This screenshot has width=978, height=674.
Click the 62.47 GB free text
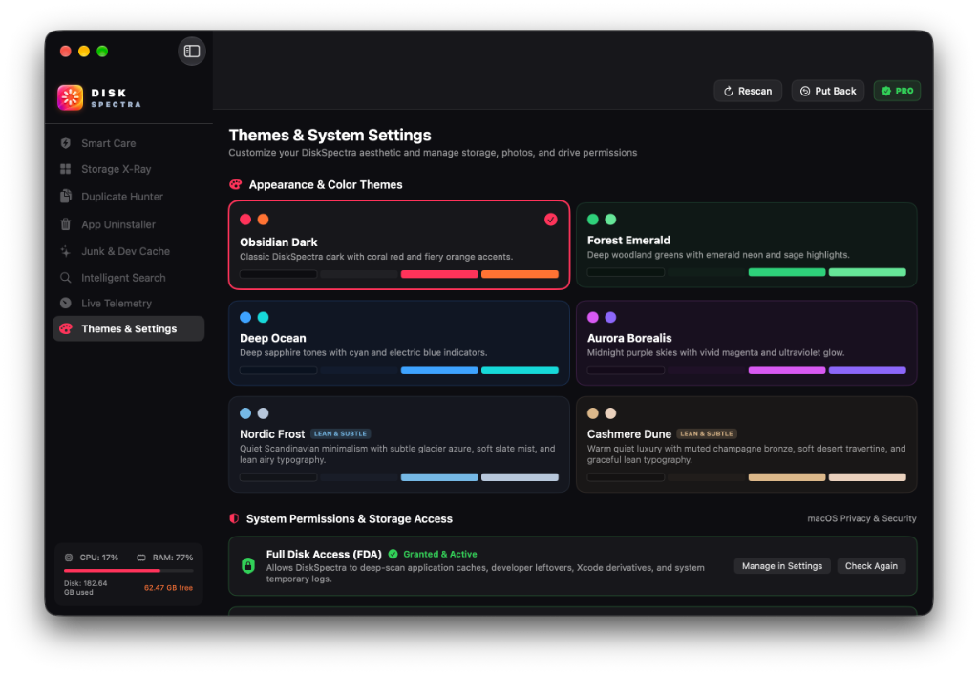[168, 588]
